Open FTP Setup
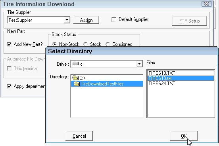 pos(189,21)
